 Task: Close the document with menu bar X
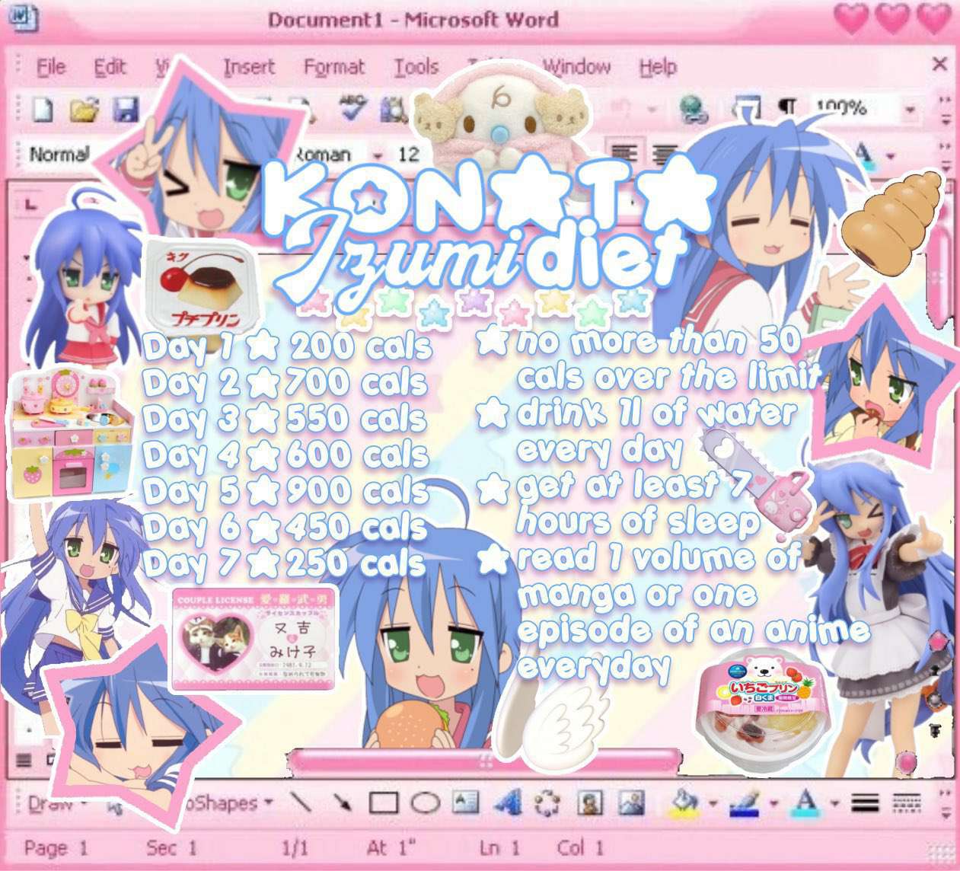pyautogui.click(x=939, y=64)
